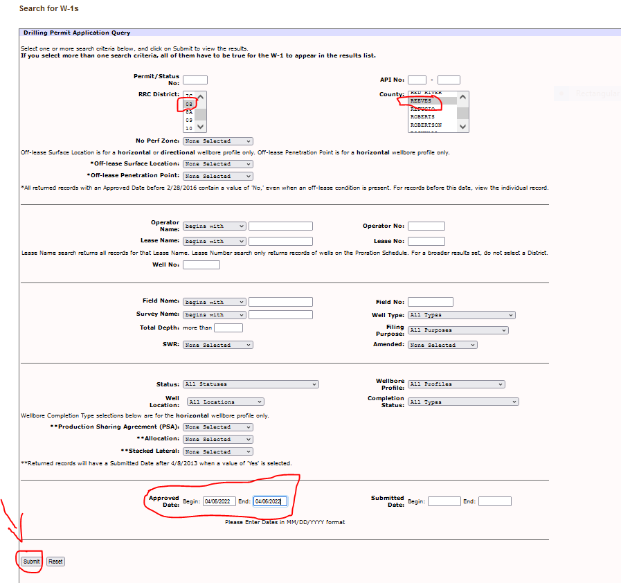The height and width of the screenshot is (583, 621).
Task: Expand the Stacked Lateral dropdown
Action: [218, 452]
